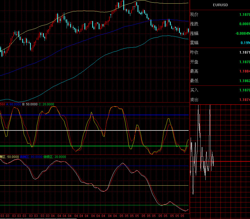This screenshot has height=219, width=250.
Task: Click the 衡区: 50.0000 label
Action: tap(9, 157)
